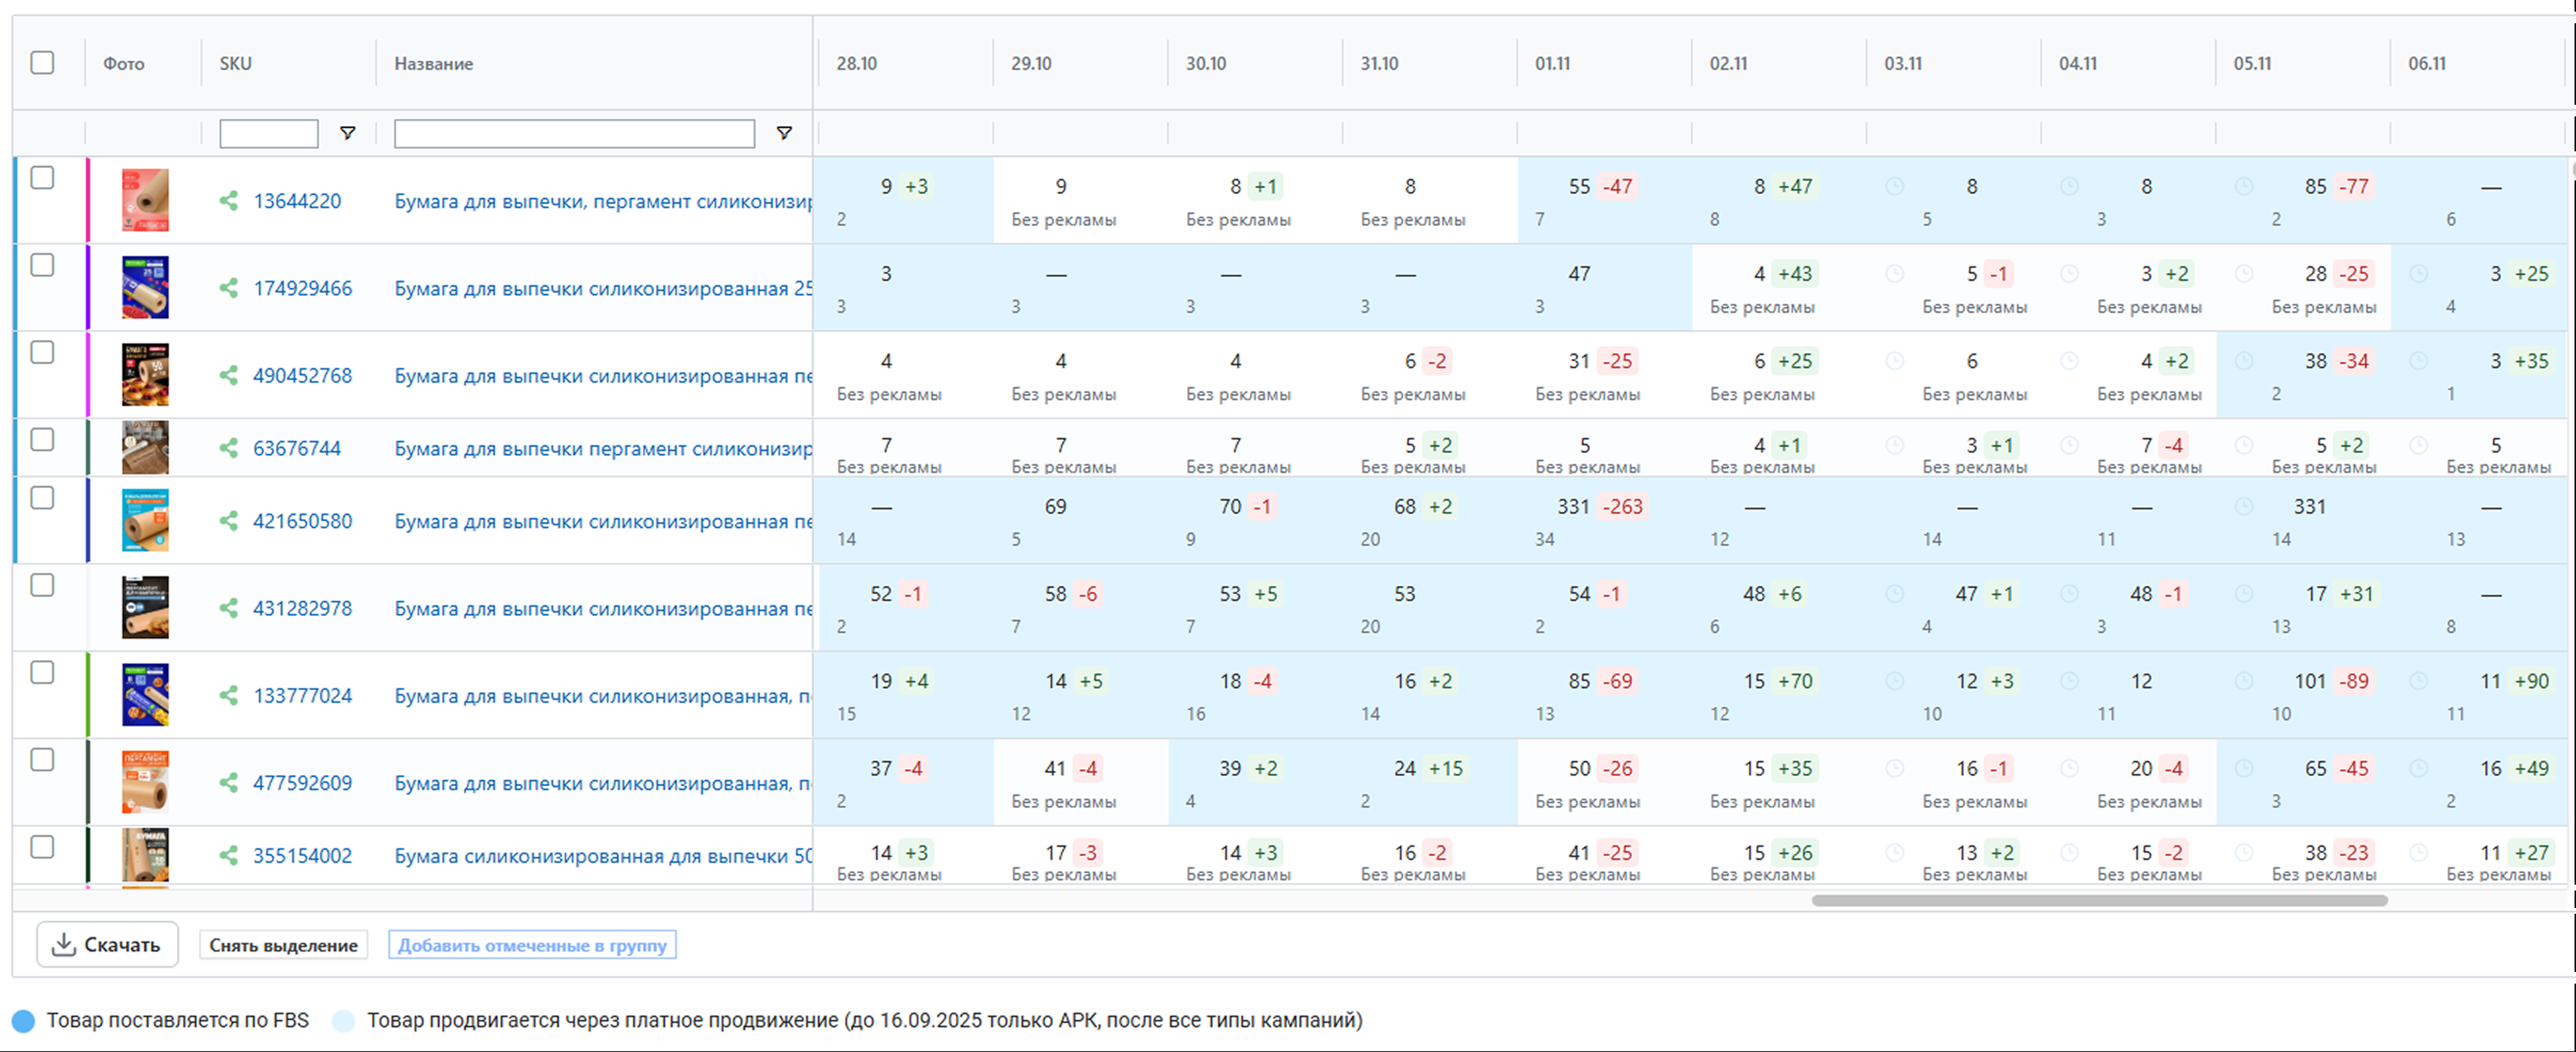Click the SKU column filter funnel icon

[x=347, y=133]
